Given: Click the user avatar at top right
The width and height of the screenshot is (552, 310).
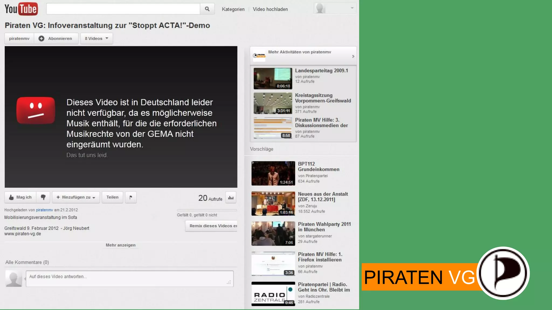Looking at the screenshot, I should coord(320,8).
